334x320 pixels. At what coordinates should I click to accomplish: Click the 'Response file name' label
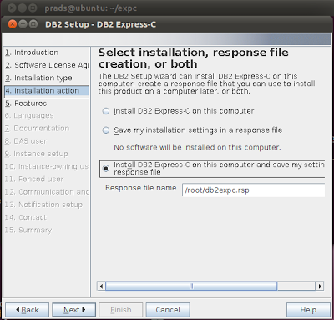tap(141, 188)
